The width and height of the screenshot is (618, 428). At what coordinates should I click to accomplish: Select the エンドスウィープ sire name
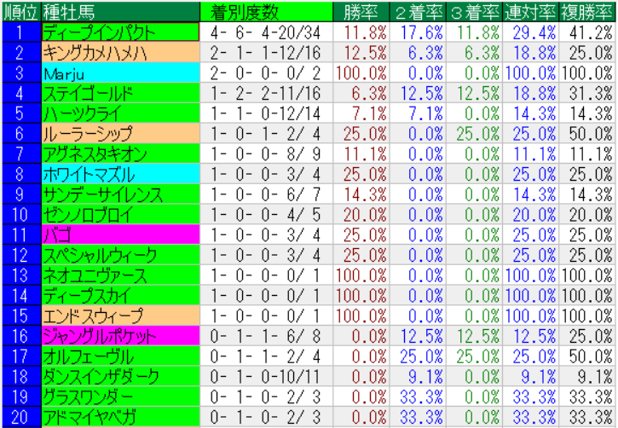pos(92,315)
